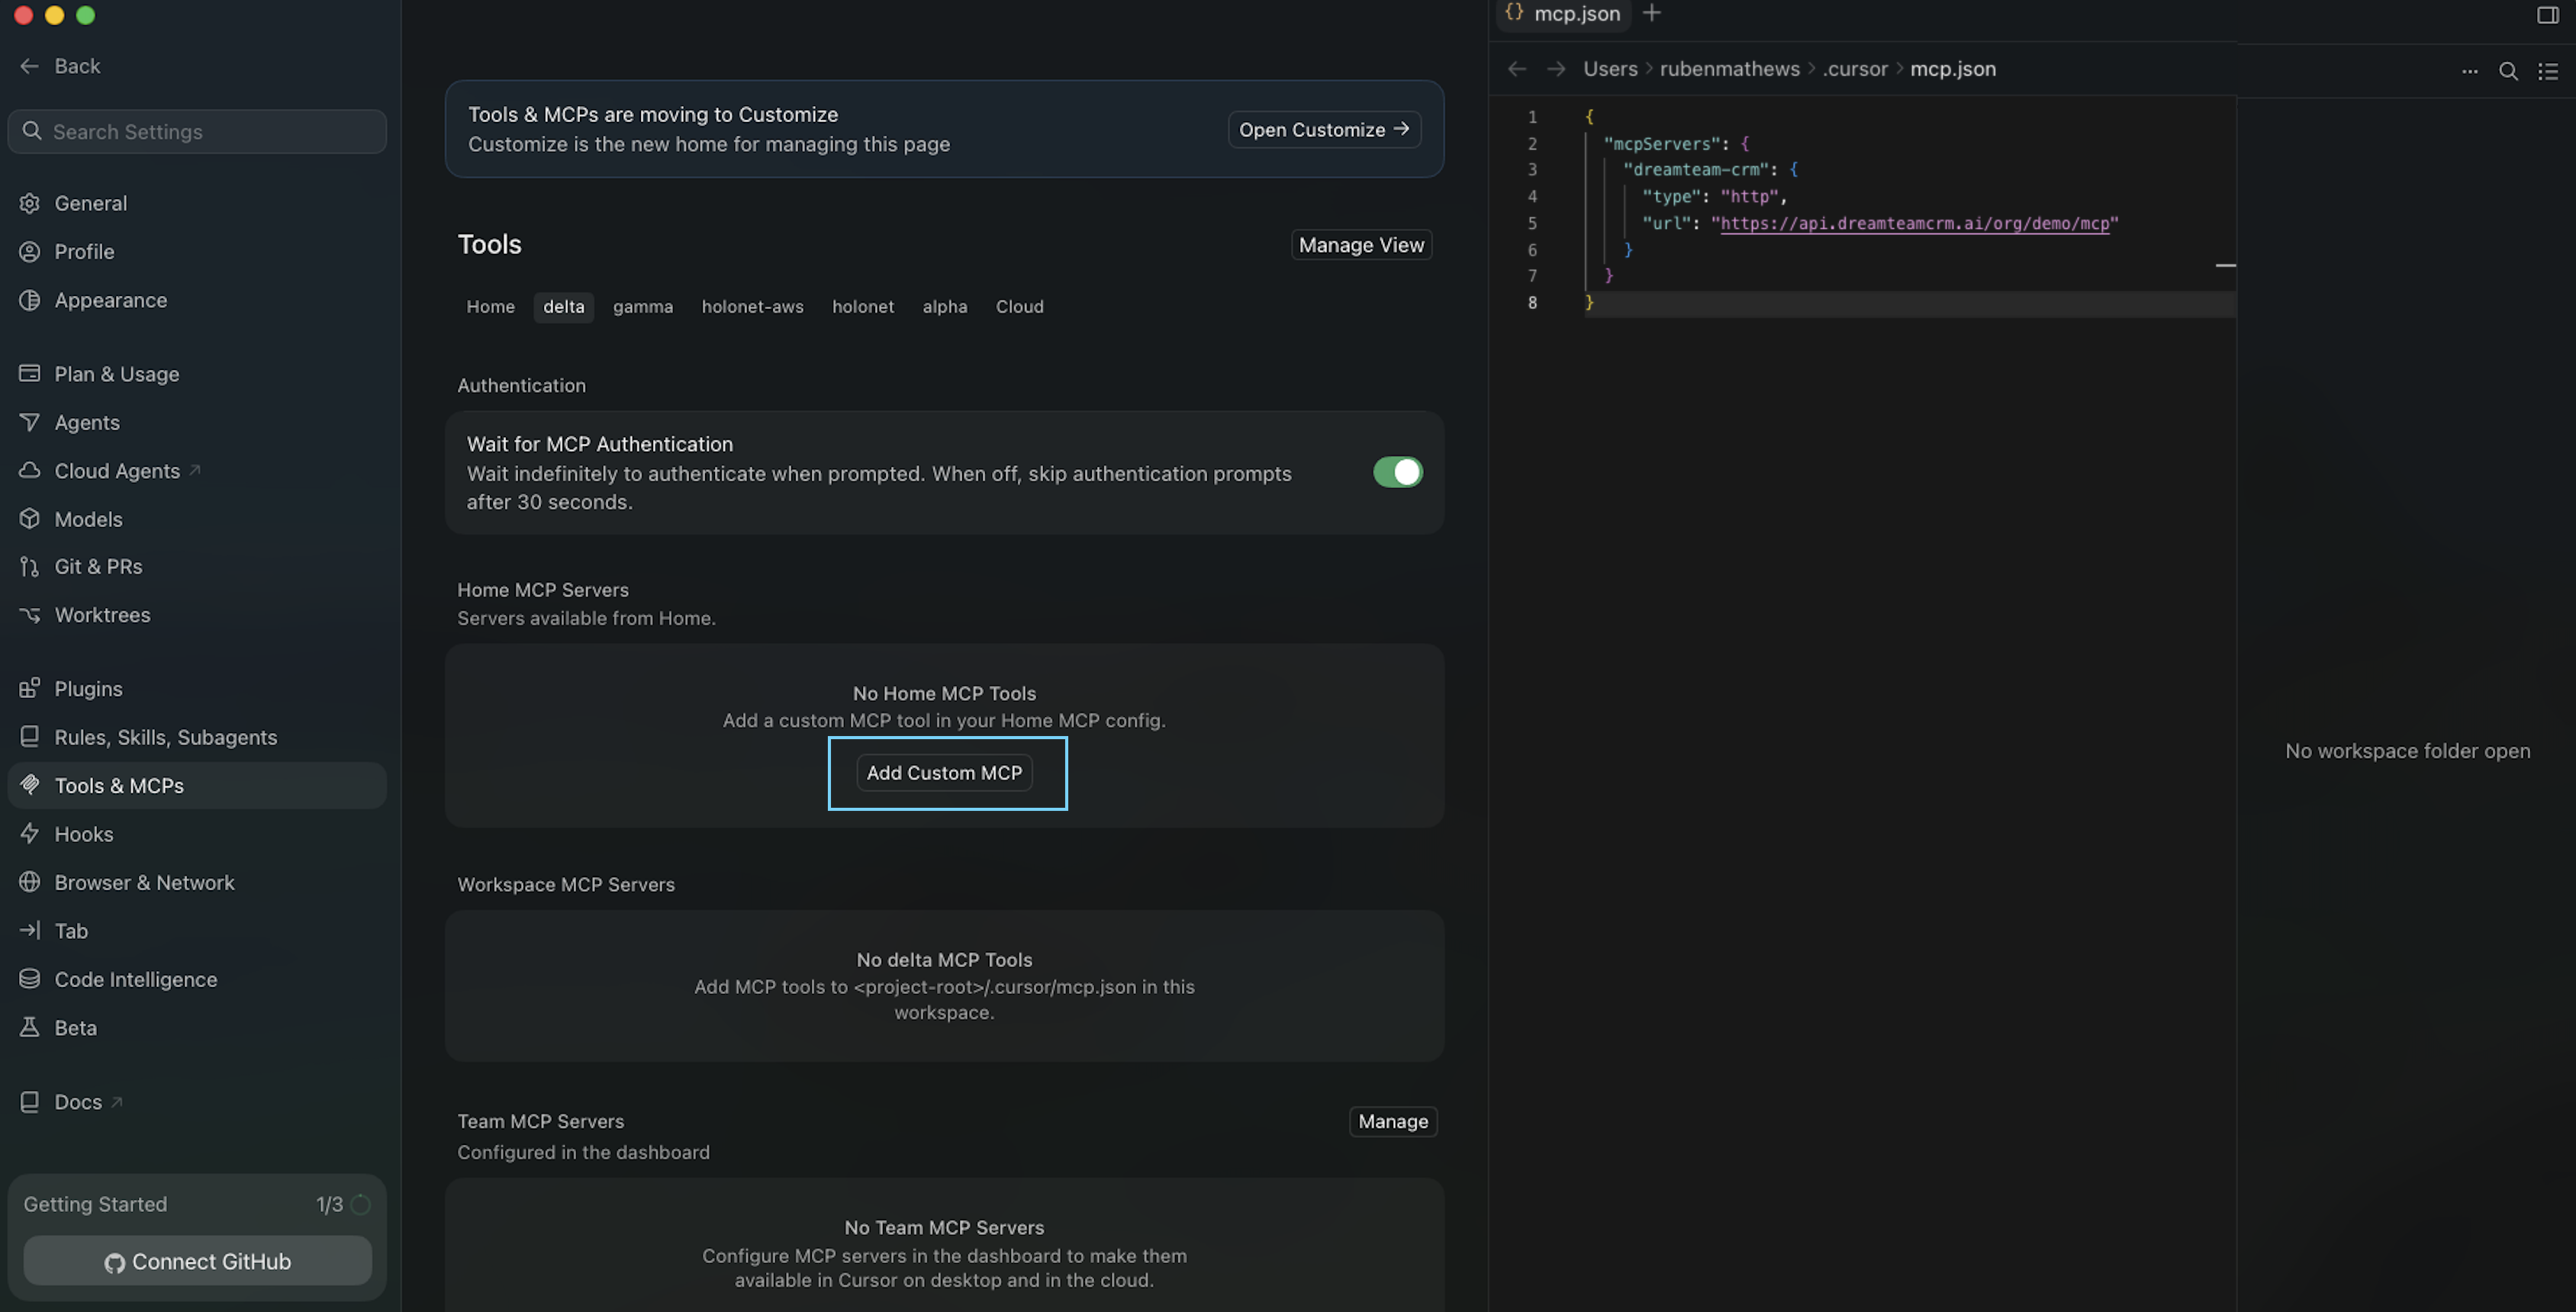Image resolution: width=2576 pixels, height=1312 pixels.
Task: Focus the Search Settings field
Action: 197,132
